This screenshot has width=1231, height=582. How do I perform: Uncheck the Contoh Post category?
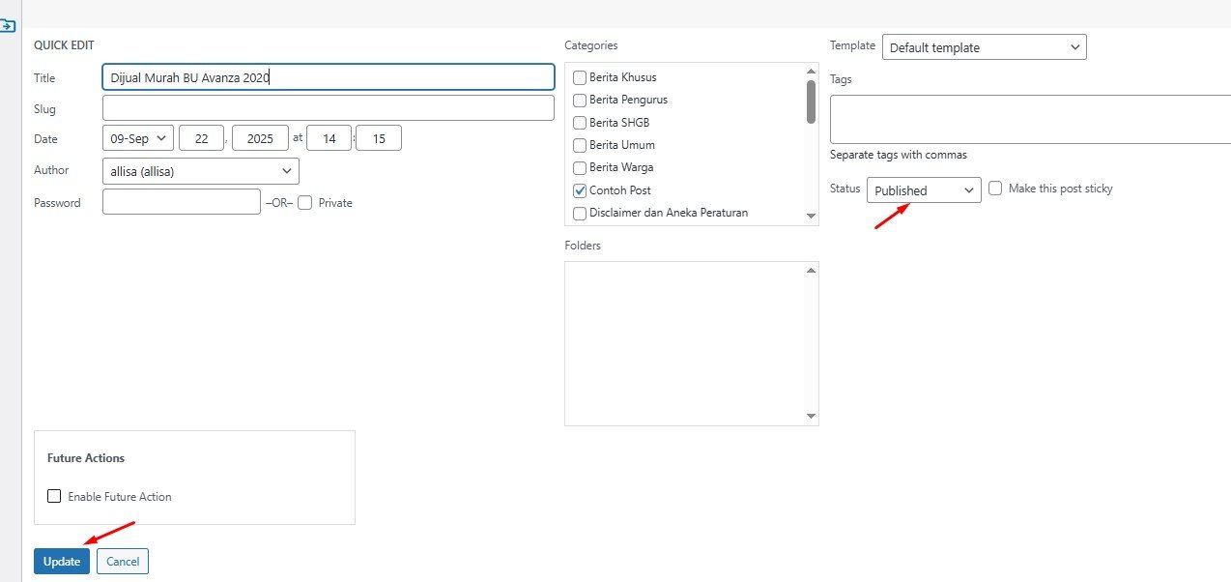[x=580, y=190]
